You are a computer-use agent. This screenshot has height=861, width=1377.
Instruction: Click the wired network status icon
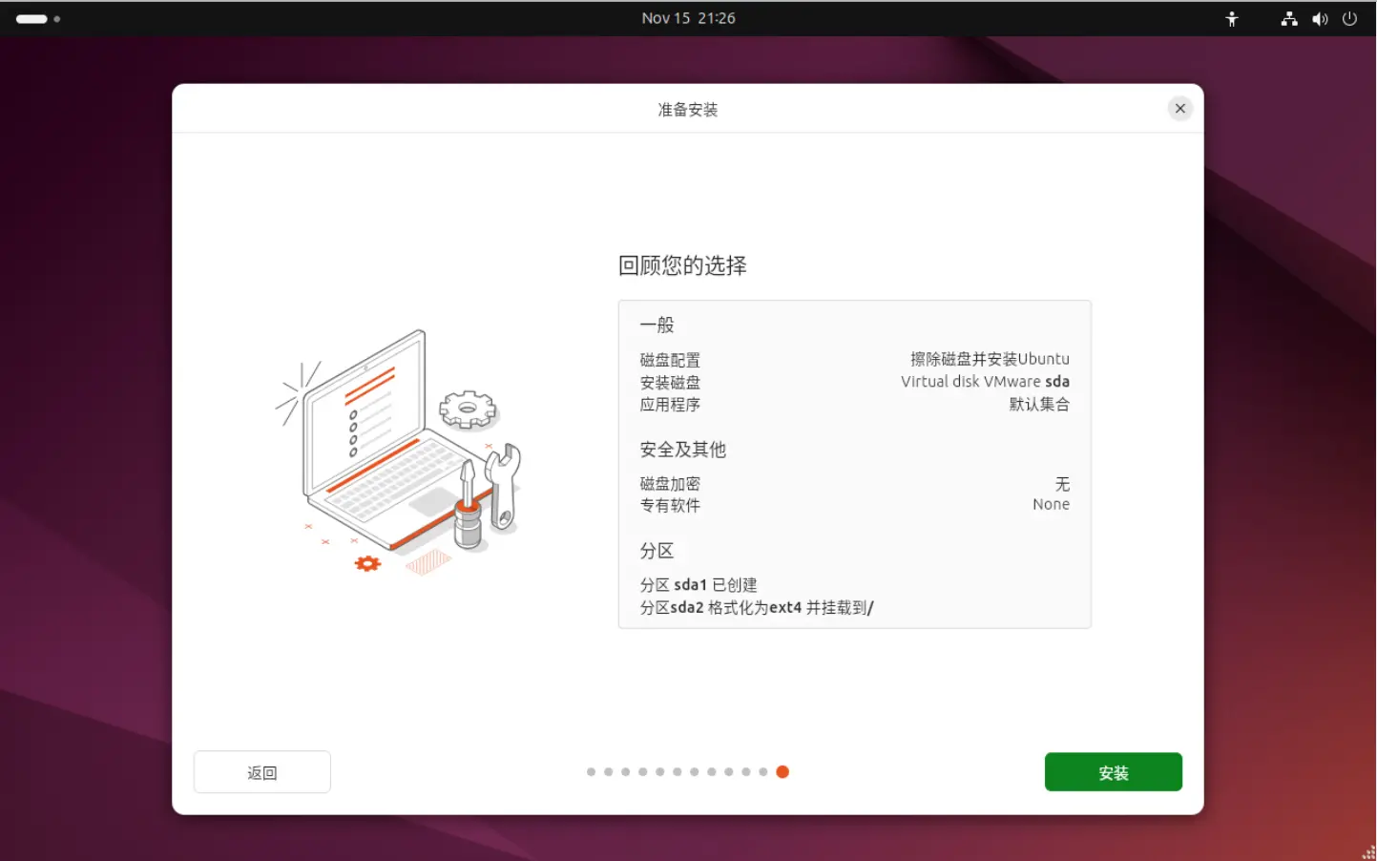point(1289,19)
